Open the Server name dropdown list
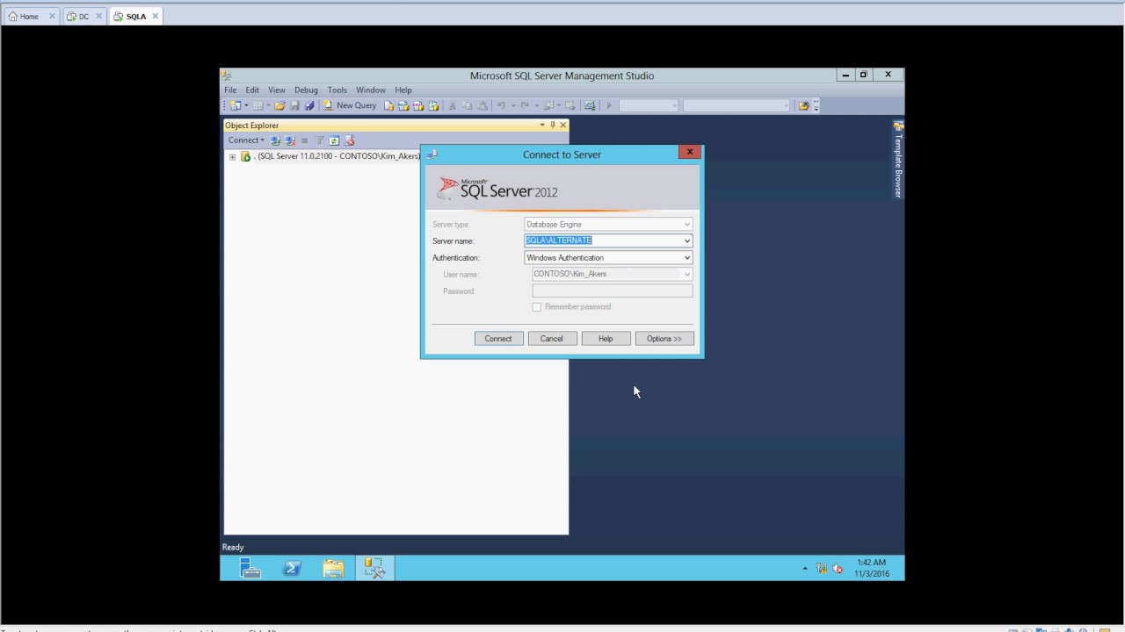The width and height of the screenshot is (1125, 632). click(x=687, y=241)
